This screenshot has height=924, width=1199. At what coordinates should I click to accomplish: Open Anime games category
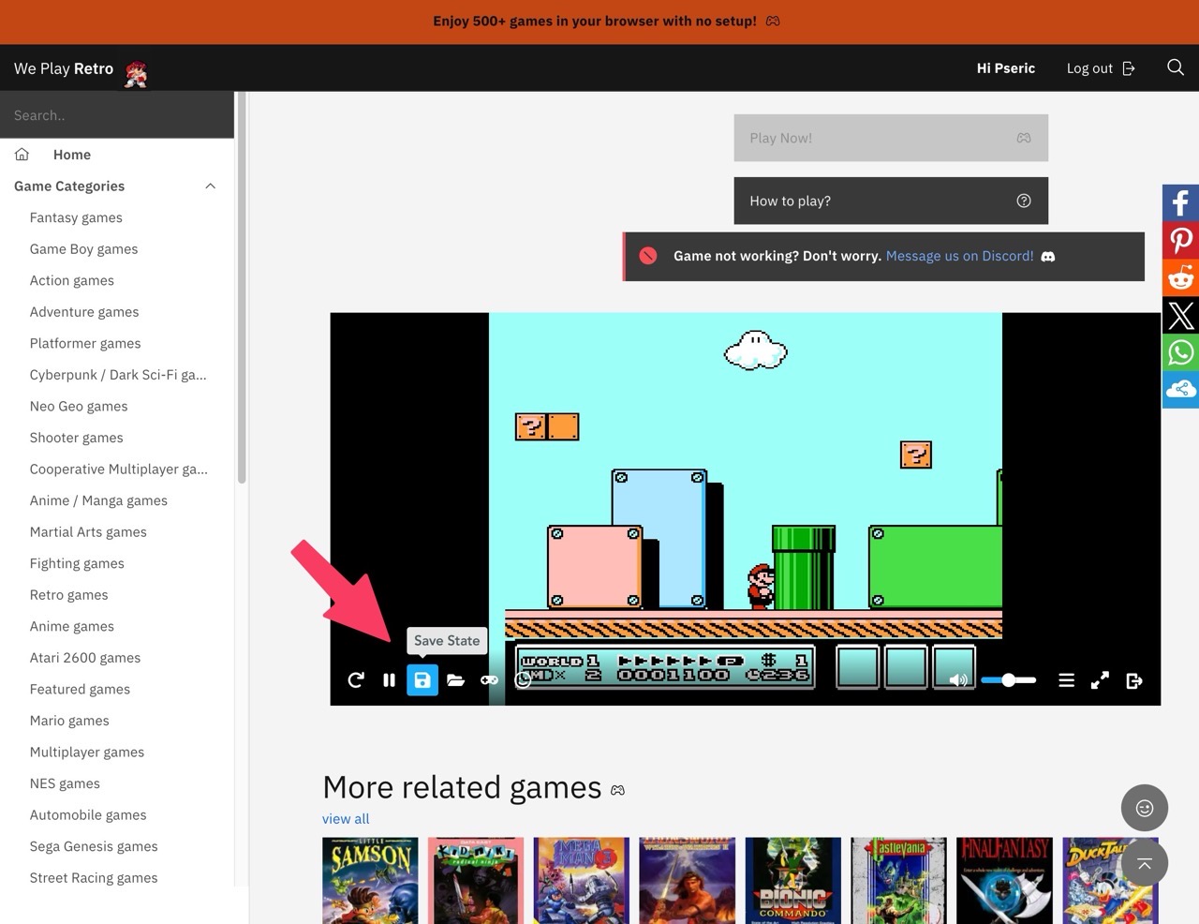[72, 626]
